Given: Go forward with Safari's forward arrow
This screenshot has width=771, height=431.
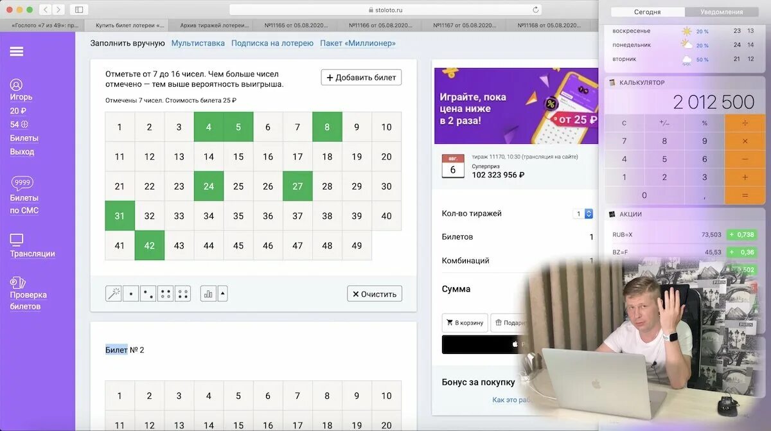Looking at the screenshot, I should click(x=59, y=10).
